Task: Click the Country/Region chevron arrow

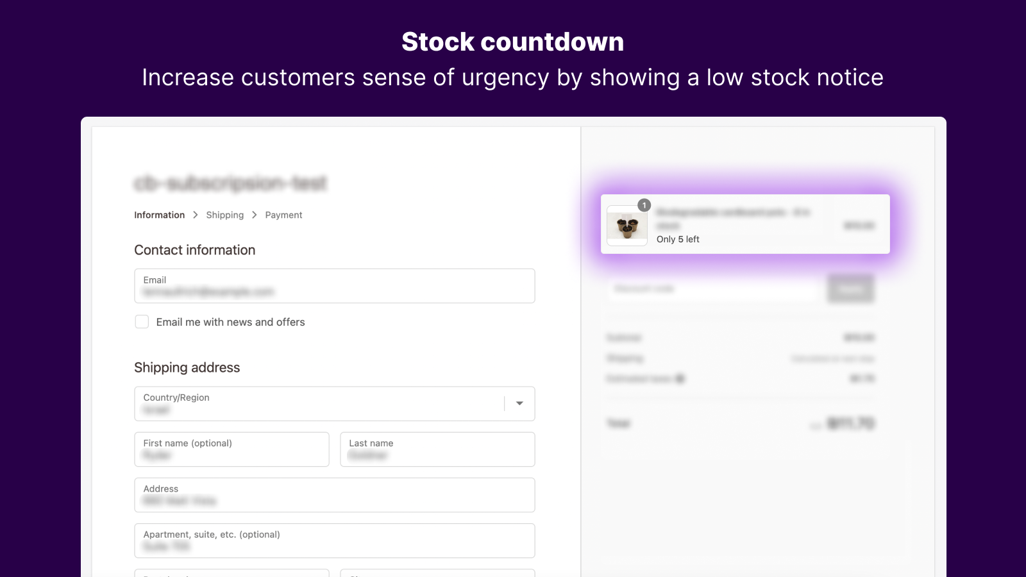Action: [519, 404]
